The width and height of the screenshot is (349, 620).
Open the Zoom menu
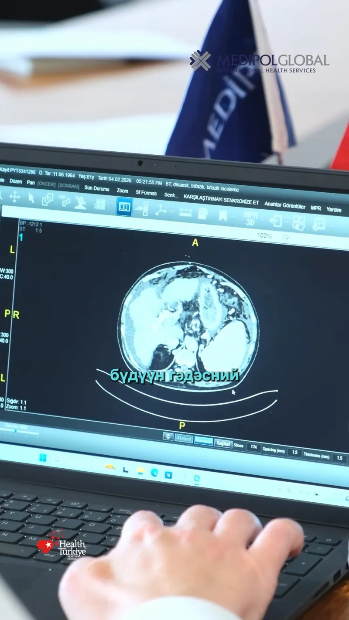coord(123,191)
